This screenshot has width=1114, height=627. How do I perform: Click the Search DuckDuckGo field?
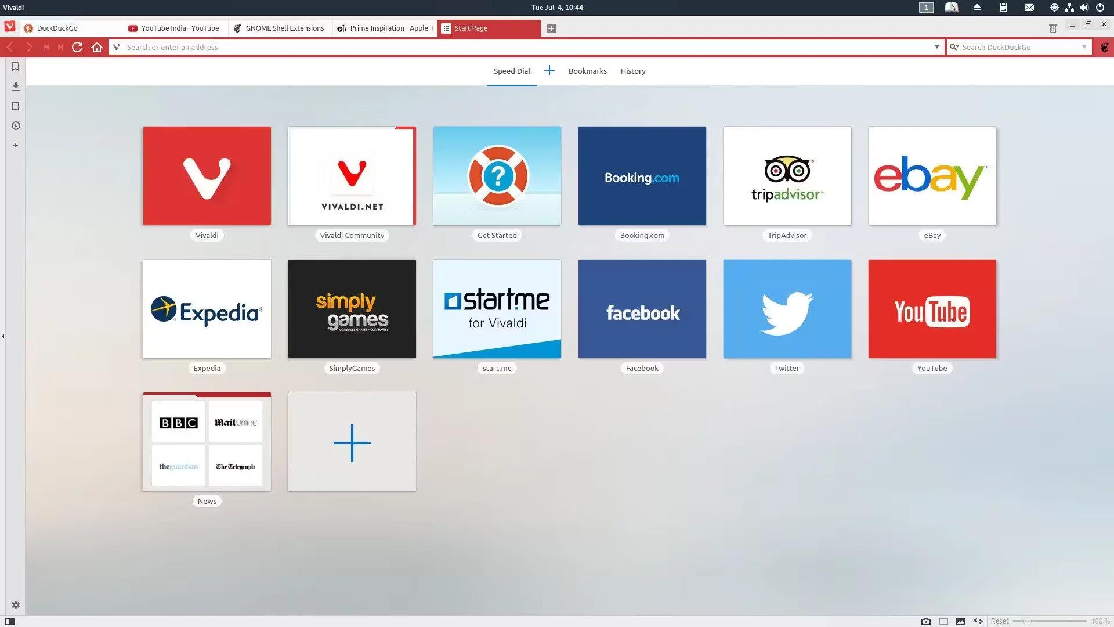(1020, 47)
